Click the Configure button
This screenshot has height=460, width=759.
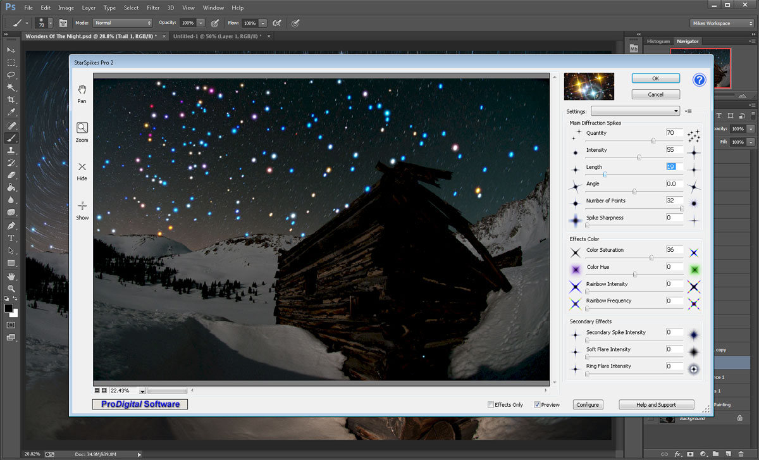tap(588, 404)
